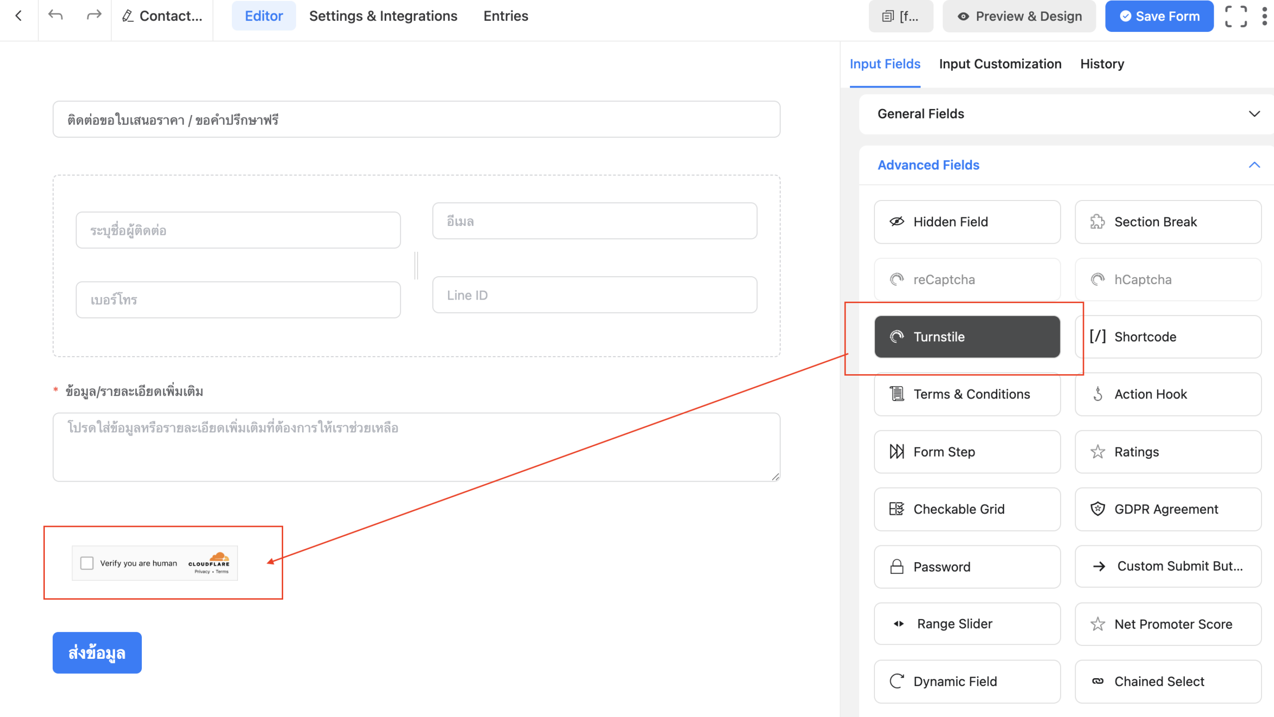Add a Dynamic Field
Image resolution: width=1274 pixels, height=717 pixels.
[x=967, y=682]
